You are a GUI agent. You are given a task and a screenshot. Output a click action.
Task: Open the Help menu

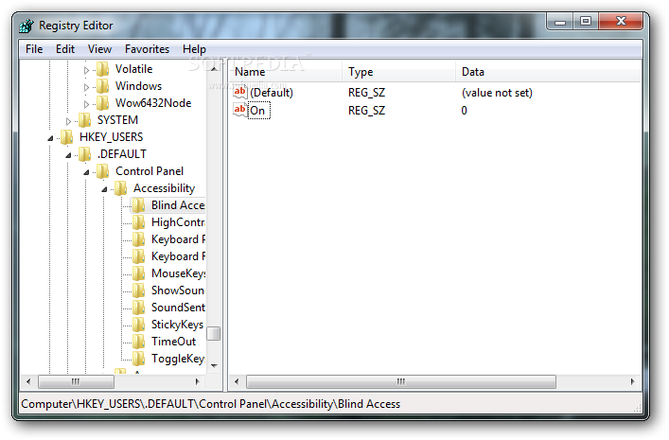pos(194,49)
